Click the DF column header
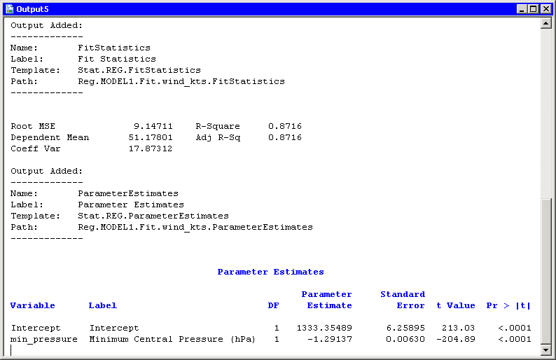Image resolution: width=556 pixels, height=360 pixels. pyautogui.click(x=273, y=306)
